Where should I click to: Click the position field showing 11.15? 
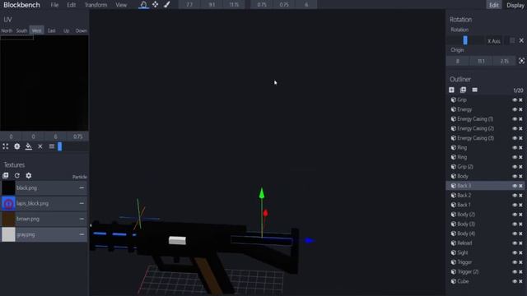click(x=234, y=5)
